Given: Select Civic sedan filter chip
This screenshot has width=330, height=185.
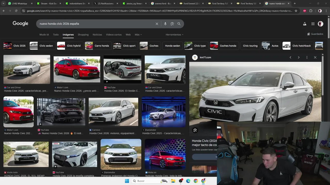Looking at the screenshot, I should click(42, 46).
